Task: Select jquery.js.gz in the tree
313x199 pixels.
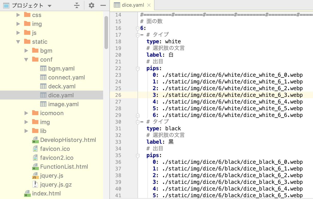Action: pyautogui.click(x=56, y=185)
